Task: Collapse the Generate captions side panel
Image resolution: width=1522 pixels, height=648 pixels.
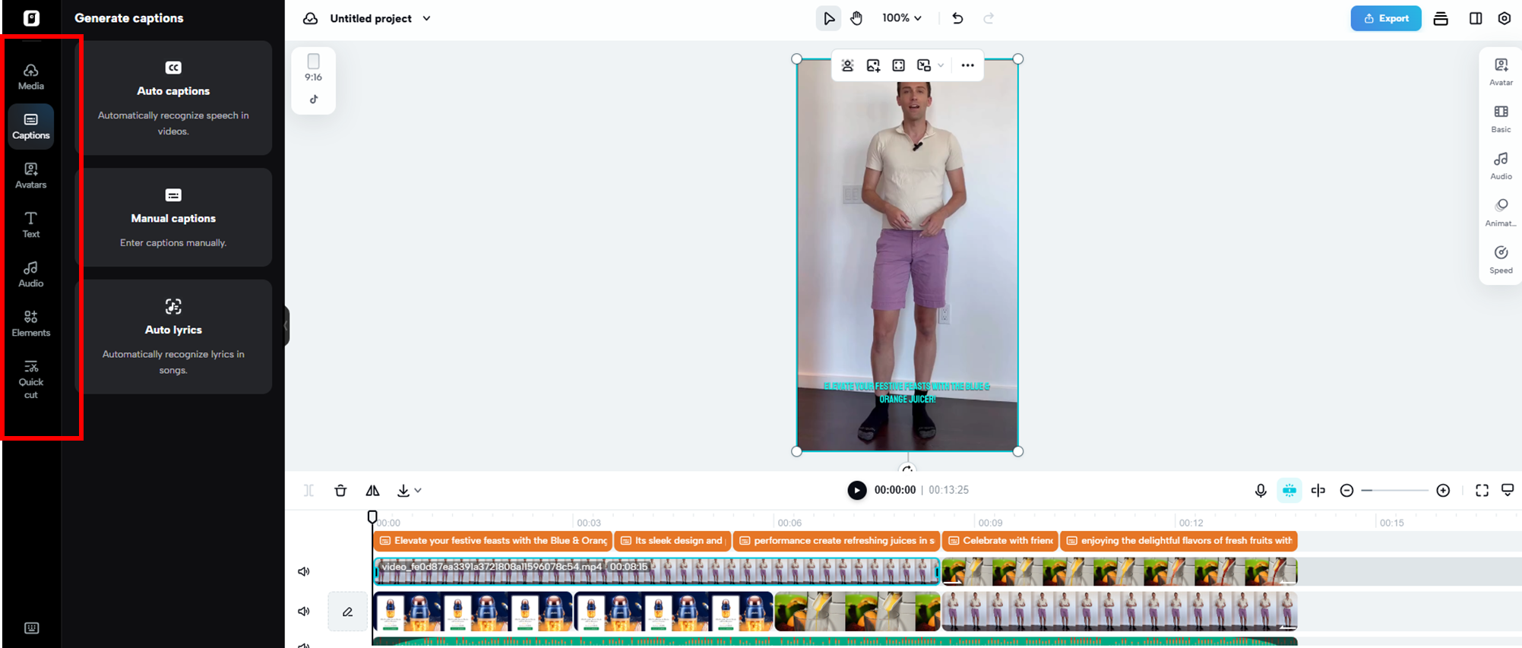Action: (x=286, y=326)
